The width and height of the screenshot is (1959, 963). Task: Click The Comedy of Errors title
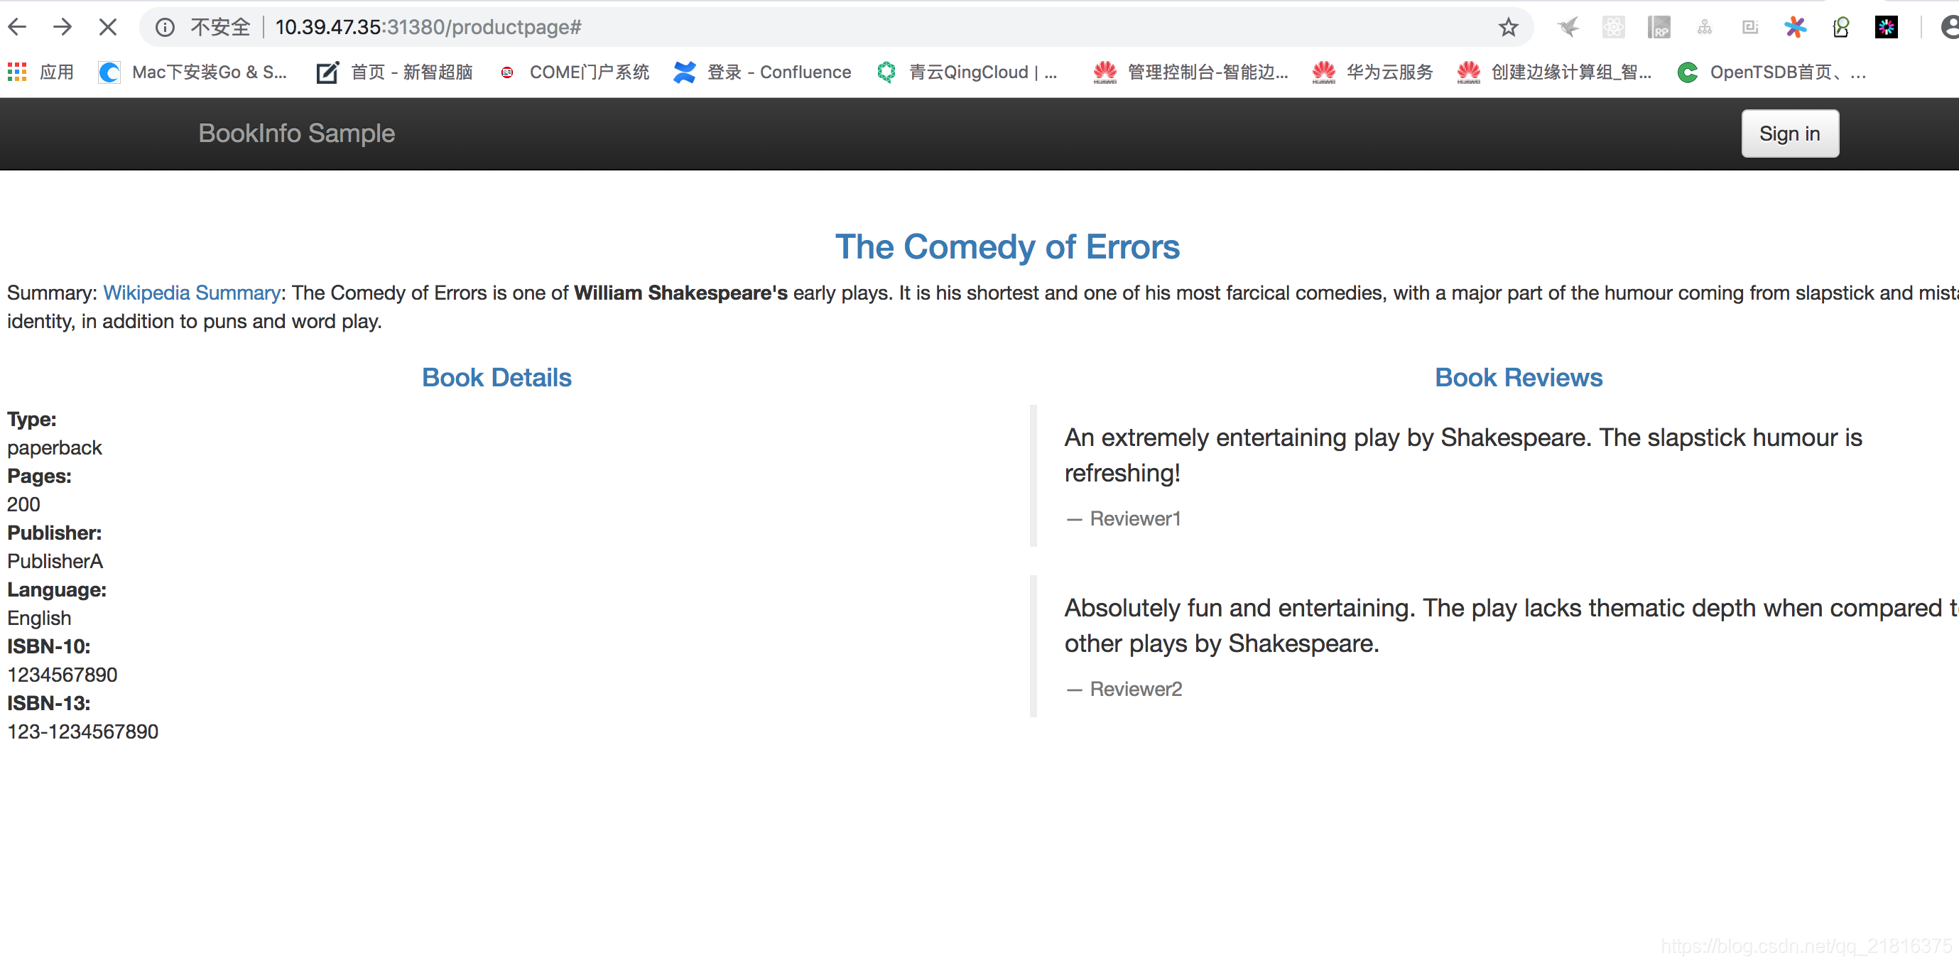(x=1007, y=247)
